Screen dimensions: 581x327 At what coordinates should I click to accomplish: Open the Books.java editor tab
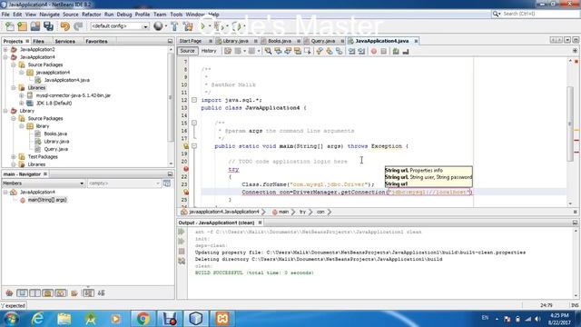280,41
